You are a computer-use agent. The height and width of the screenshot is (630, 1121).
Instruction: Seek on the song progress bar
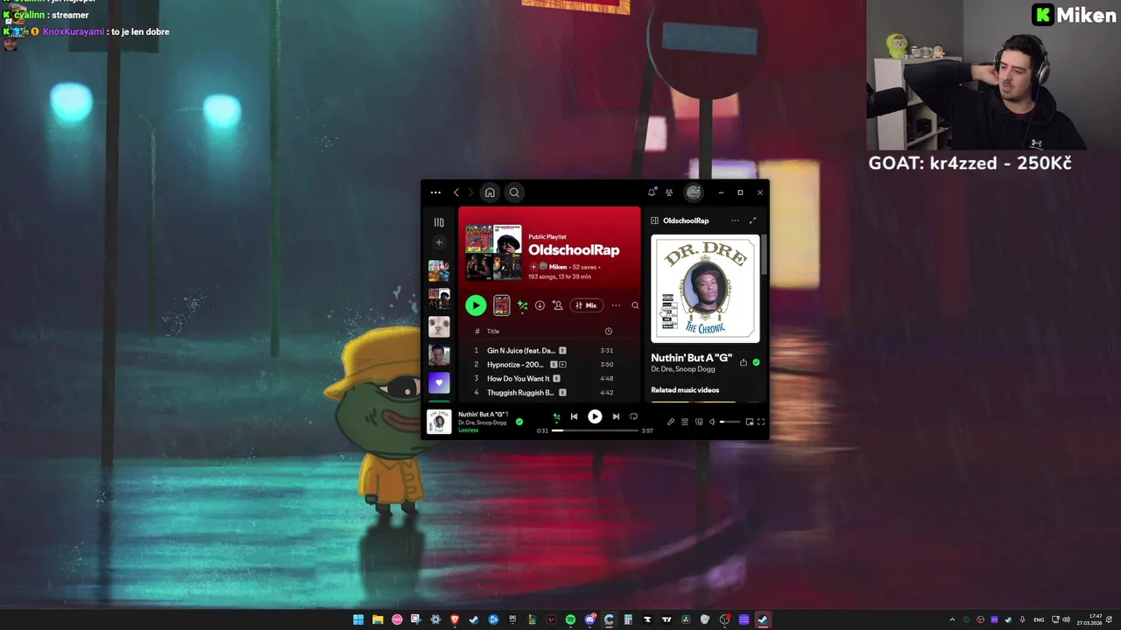coord(595,430)
